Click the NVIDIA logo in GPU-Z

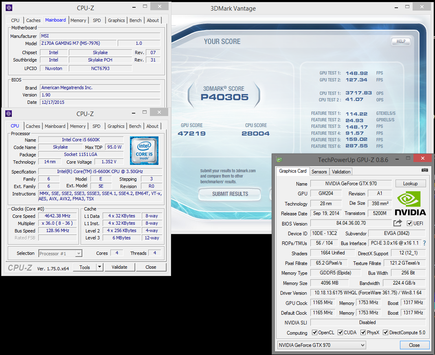click(410, 204)
